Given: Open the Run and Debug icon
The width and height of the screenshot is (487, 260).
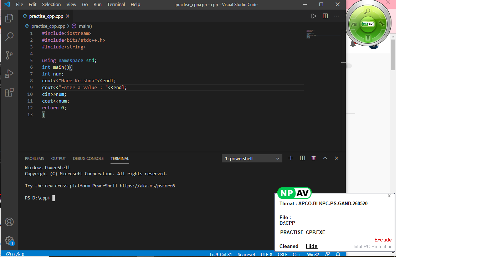Looking at the screenshot, I should tap(9, 73).
